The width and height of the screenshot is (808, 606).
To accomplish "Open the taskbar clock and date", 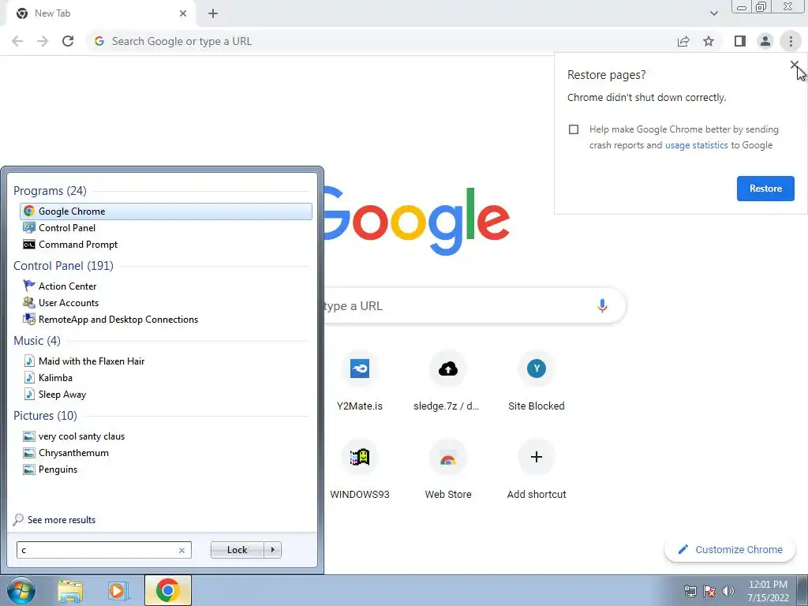I will 769,591.
